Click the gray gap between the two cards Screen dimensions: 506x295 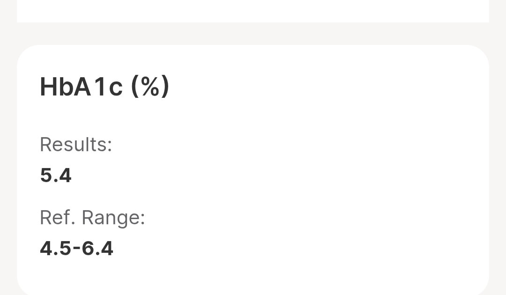tap(253, 34)
